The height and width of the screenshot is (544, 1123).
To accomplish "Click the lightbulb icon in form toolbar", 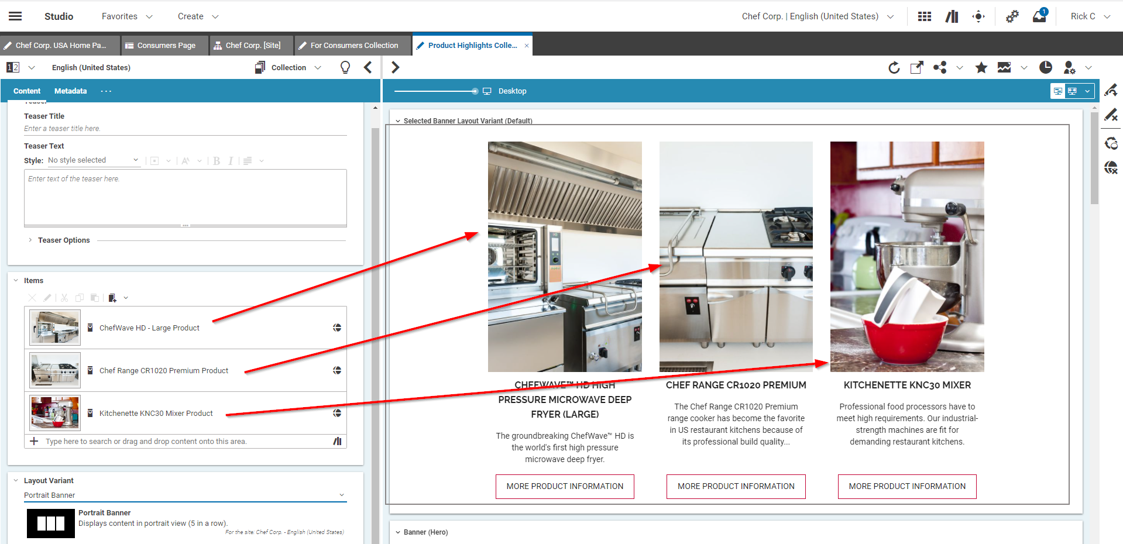I will (345, 68).
